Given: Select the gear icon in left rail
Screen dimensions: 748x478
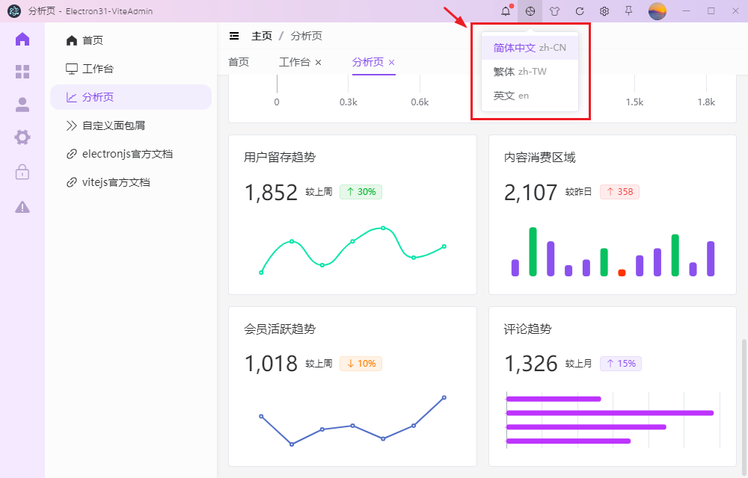Looking at the screenshot, I should tap(22, 137).
